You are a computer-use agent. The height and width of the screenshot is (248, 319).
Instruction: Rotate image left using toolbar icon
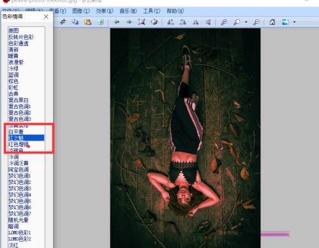pos(170,22)
